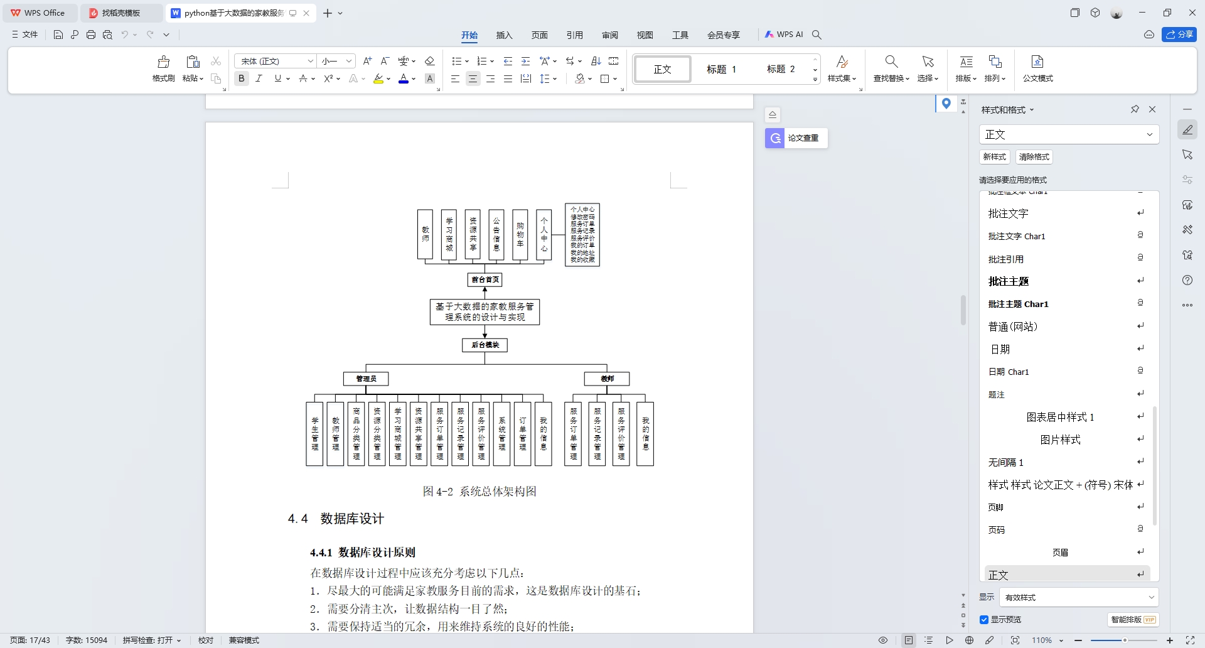Click the New Style (新样式) button

[x=994, y=157]
